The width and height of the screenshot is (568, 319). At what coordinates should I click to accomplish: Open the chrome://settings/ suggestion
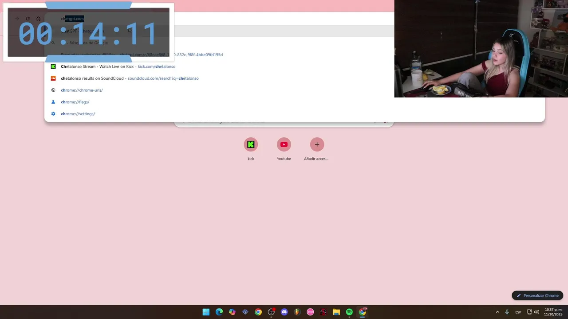295,114
